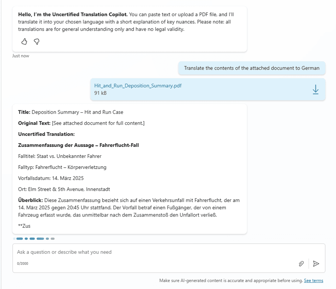Click the 0/2000 character counter
336x289 pixels.
(x=23, y=263)
